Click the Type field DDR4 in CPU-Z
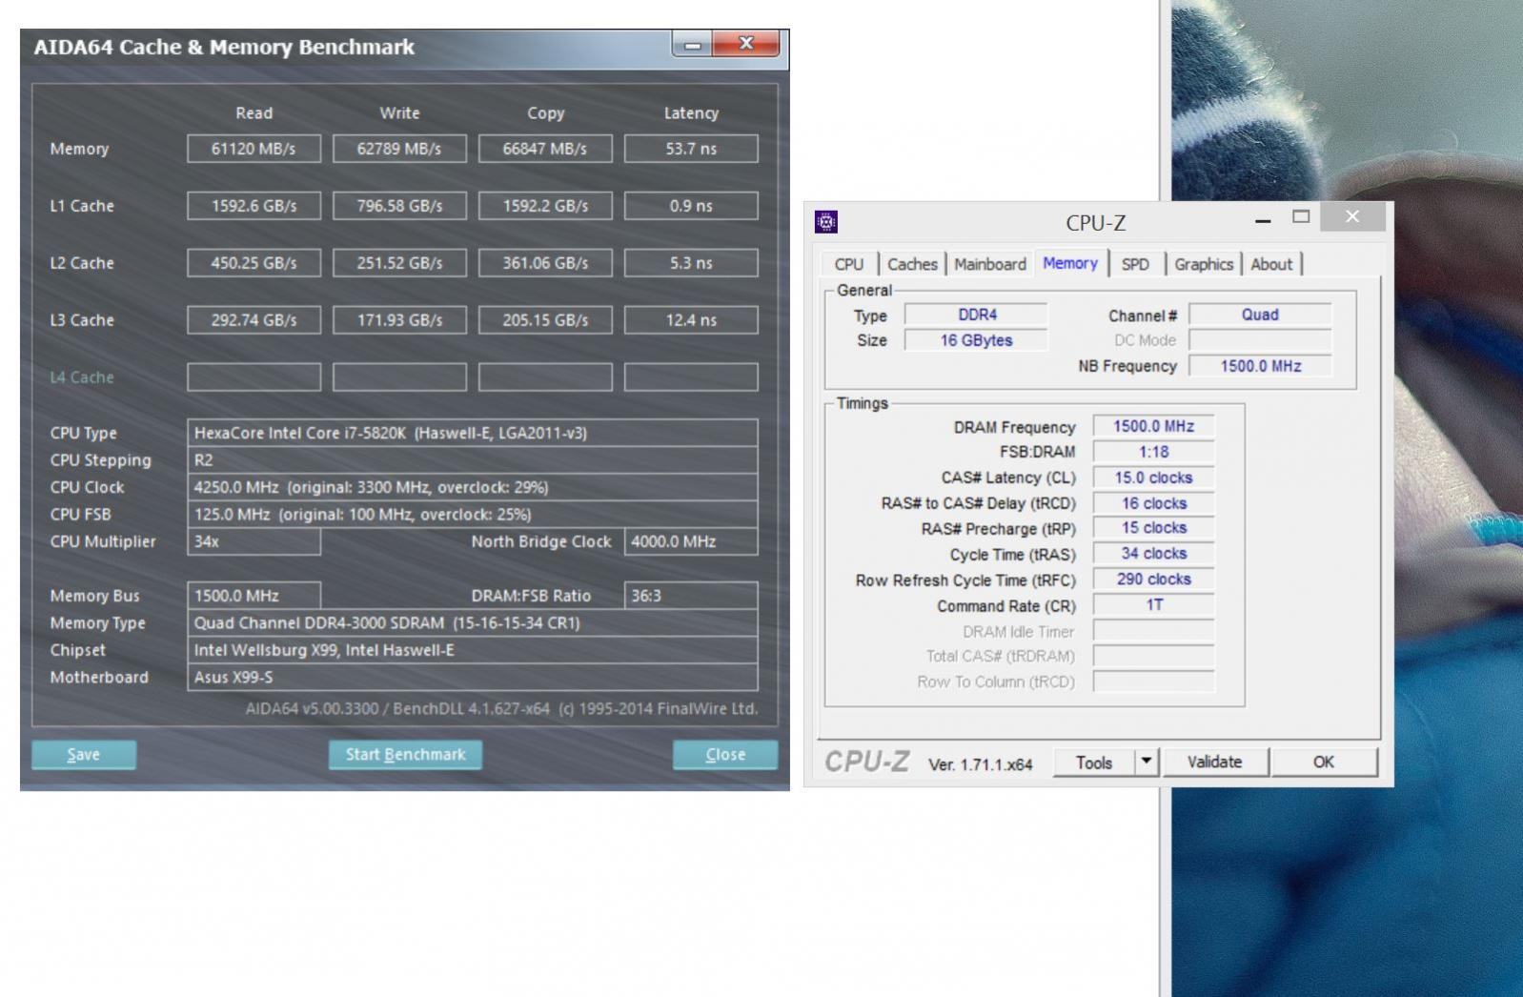1523x997 pixels. [x=976, y=315]
